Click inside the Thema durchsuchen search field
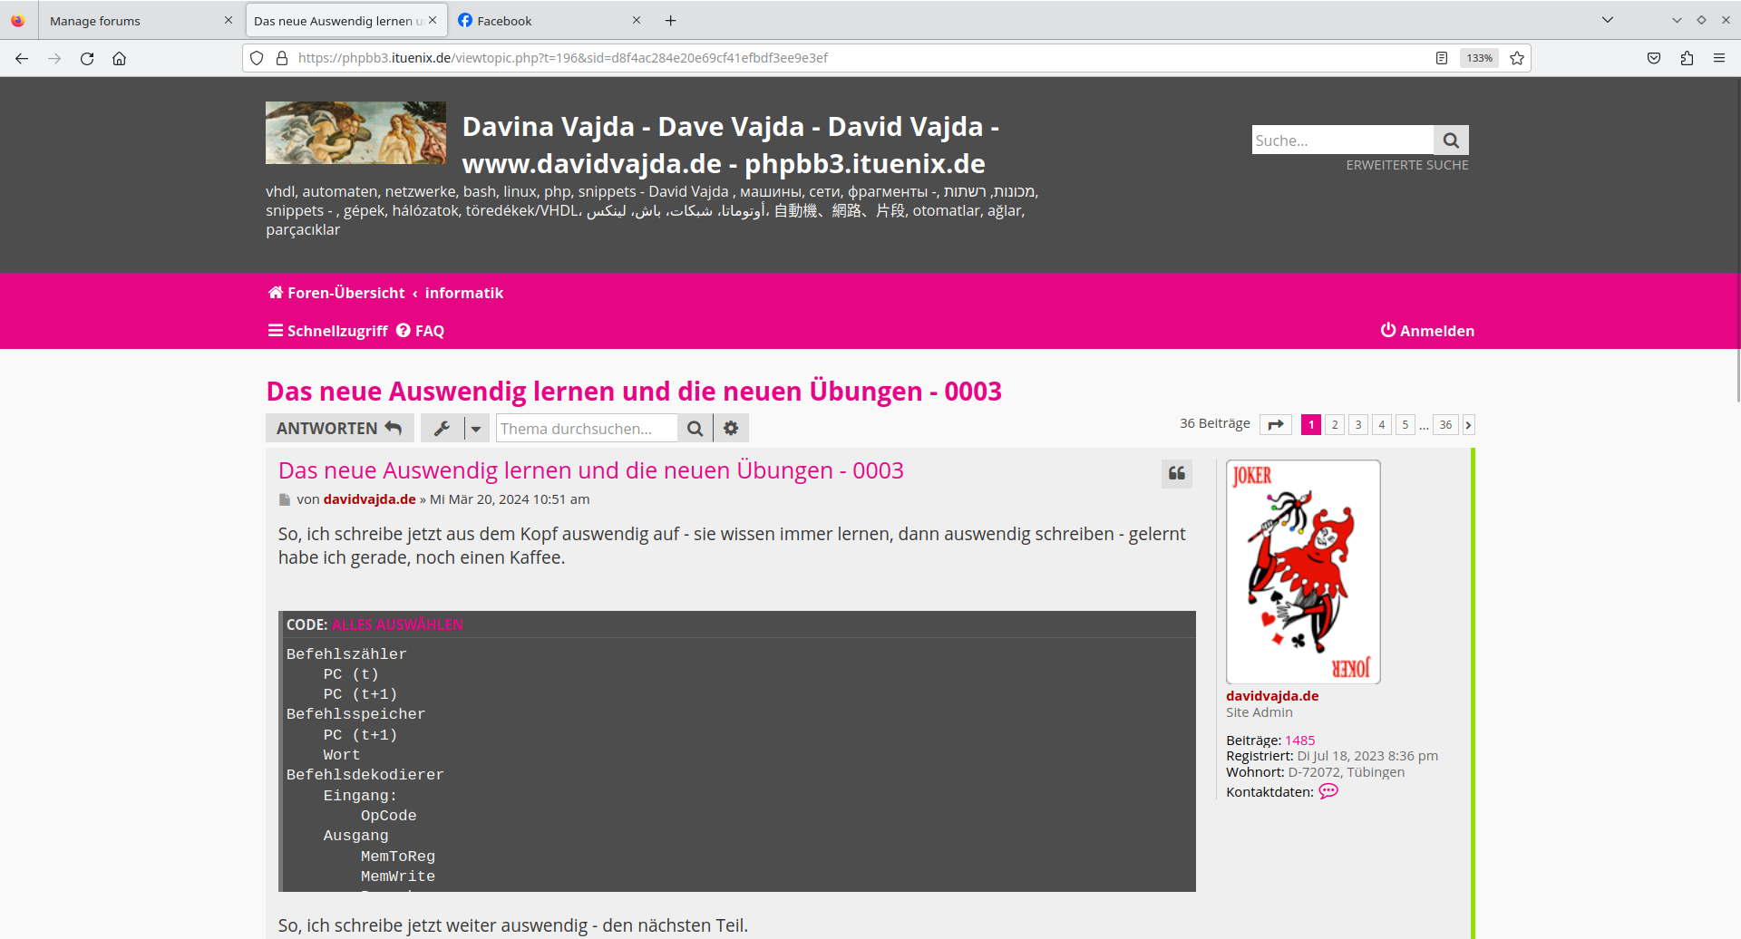Viewport: 1741px width, 939px height. pyautogui.click(x=587, y=427)
